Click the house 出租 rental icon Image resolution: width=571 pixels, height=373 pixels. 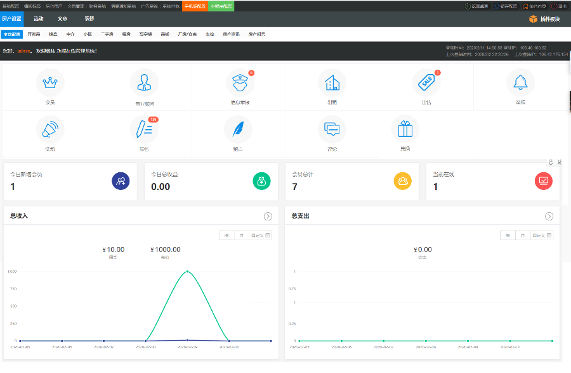[332, 83]
